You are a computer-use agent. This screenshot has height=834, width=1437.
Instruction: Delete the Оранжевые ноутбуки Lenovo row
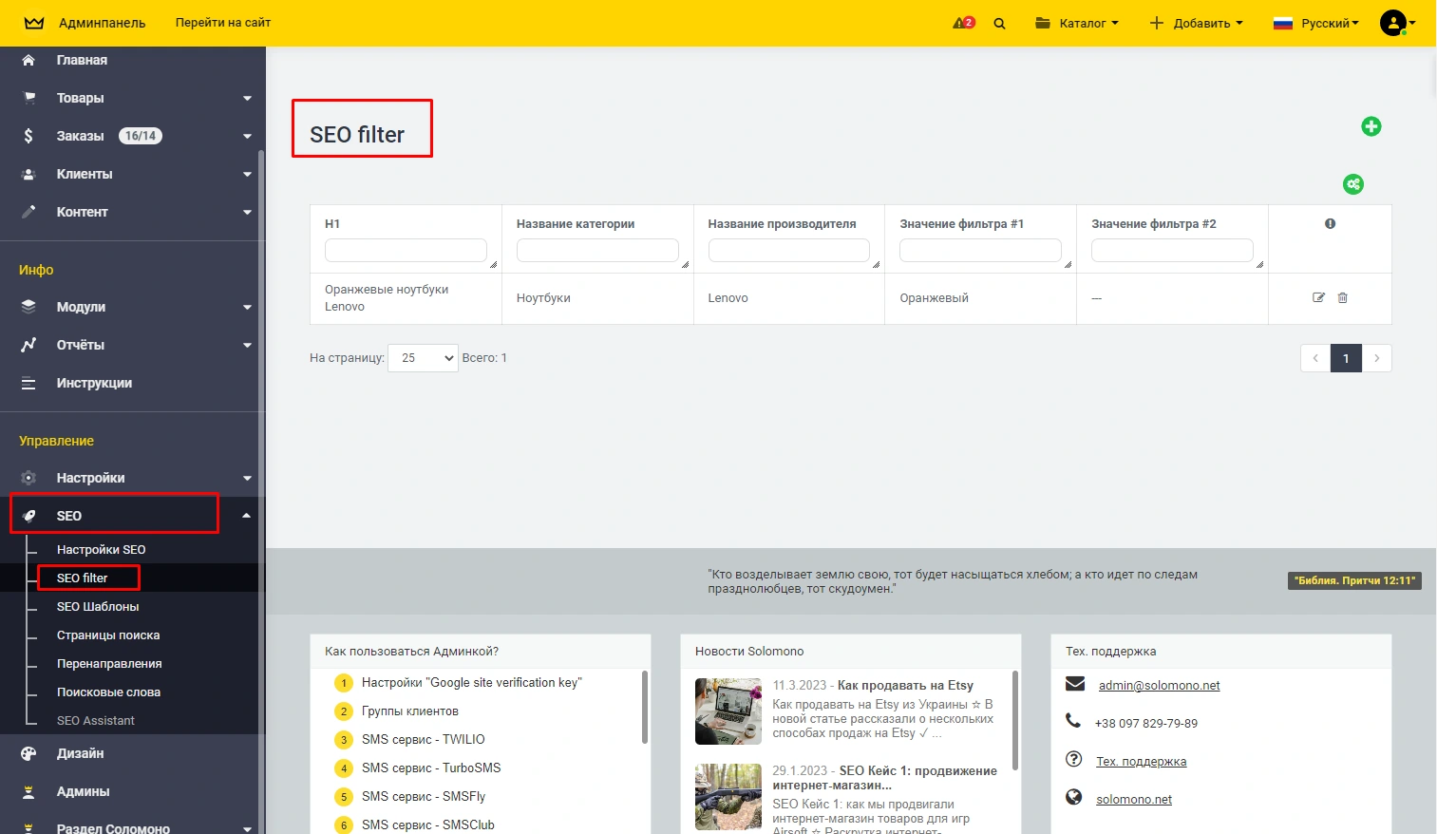(1343, 297)
